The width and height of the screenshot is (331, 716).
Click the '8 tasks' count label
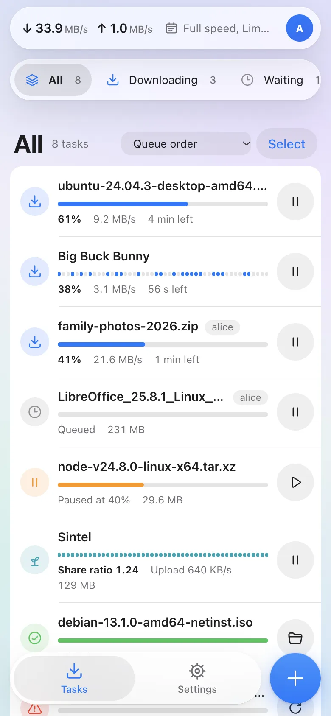[70, 144]
